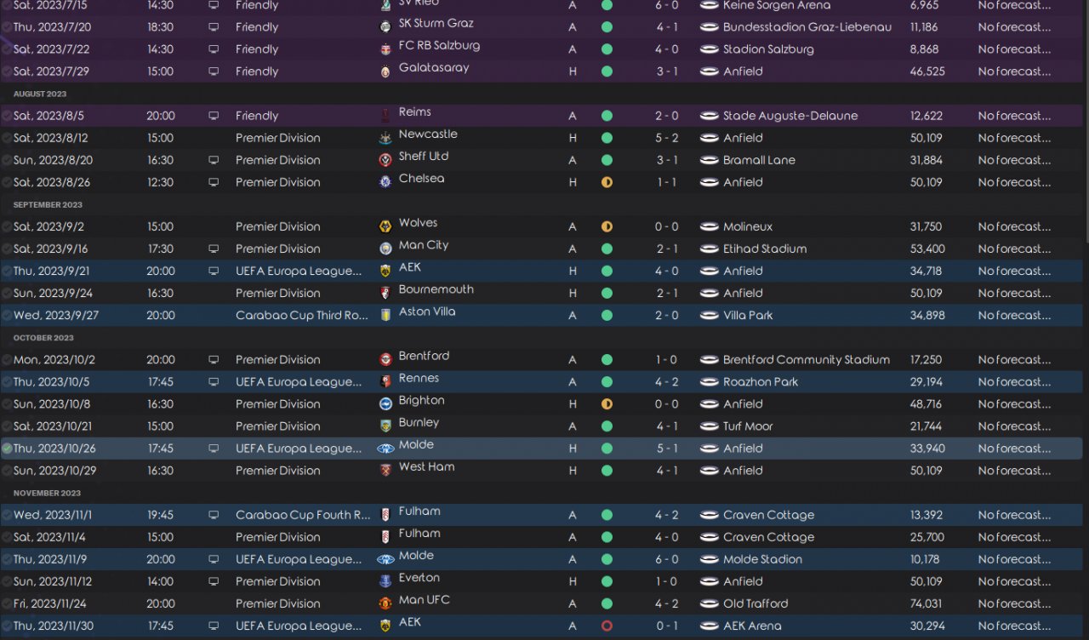Viewport: 1089px width, 640px height.
Task: Click the Everton club badge
Action: 385,581
